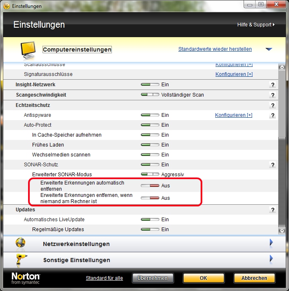Click the Auto-Protect label
The width and height of the screenshot is (289, 291).
tap(38, 125)
